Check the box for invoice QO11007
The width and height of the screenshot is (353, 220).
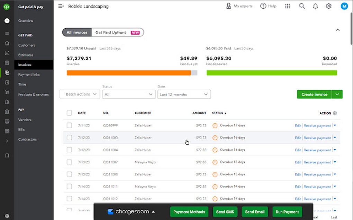pos(69,162)
